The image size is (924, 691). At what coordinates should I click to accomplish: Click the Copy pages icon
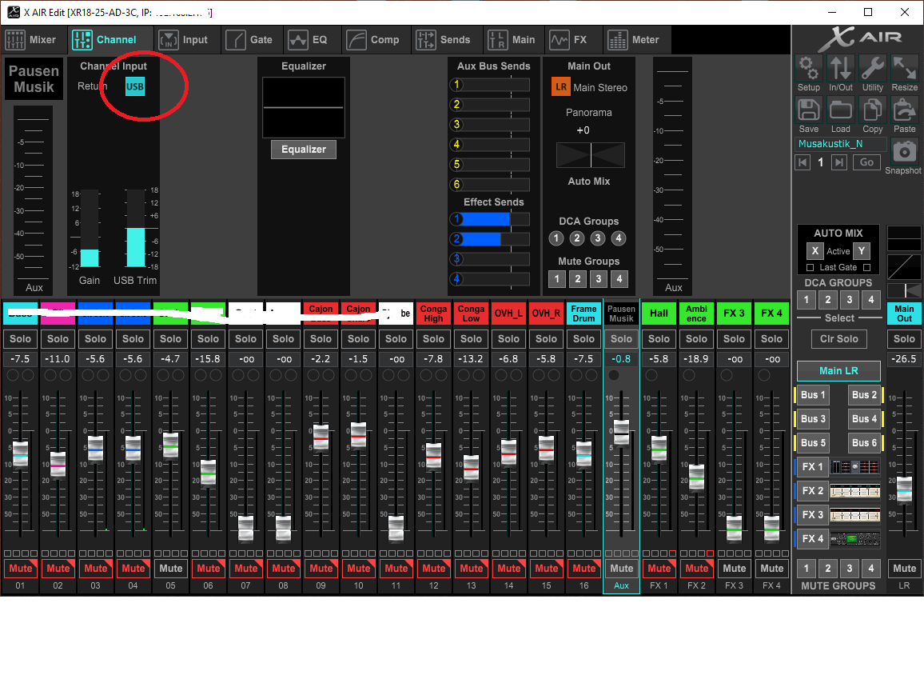[x=872, y=110]
